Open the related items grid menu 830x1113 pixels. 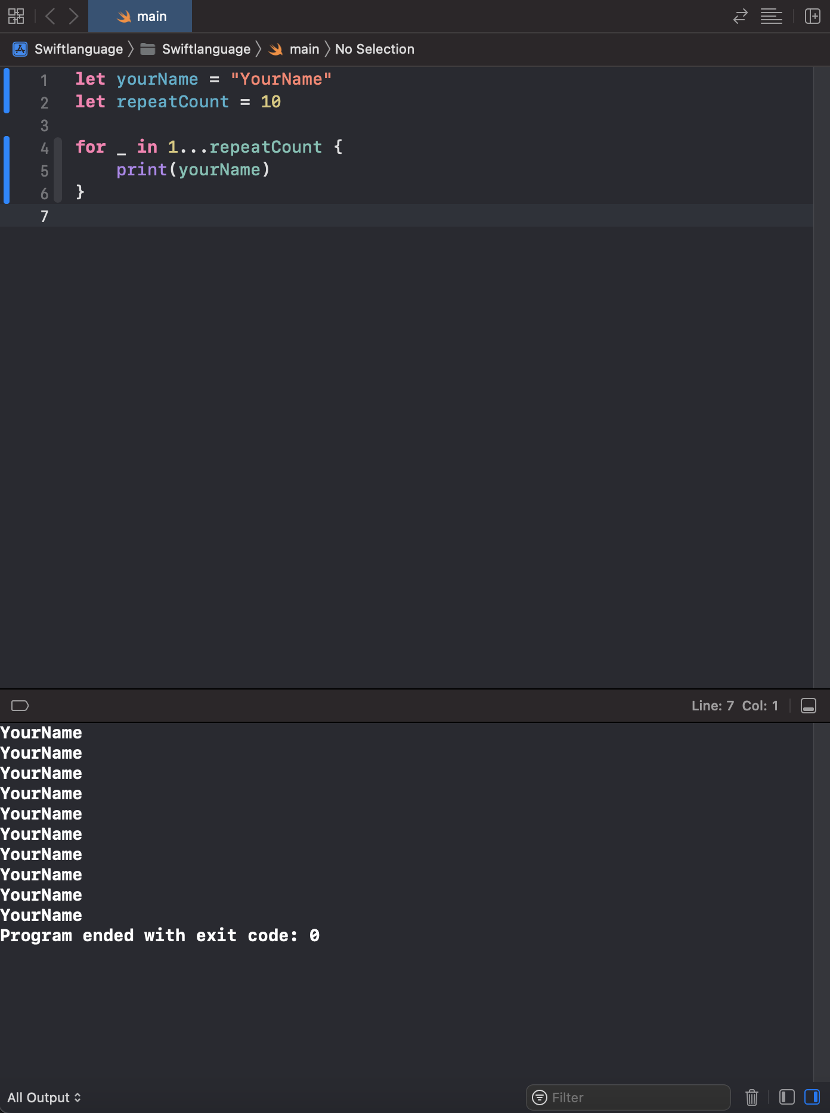[16, 16]
